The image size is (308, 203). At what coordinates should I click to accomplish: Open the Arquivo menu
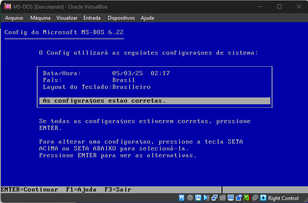[x=14, y=18]
